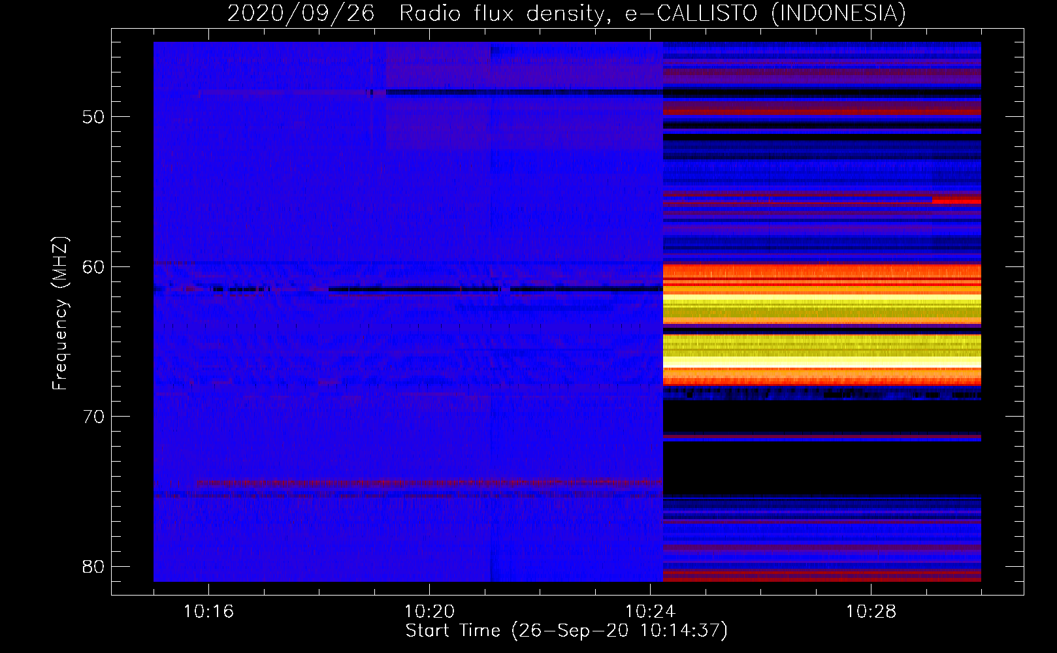Click the 50 MHz frequency tick label
The width and height of the screenshot is (1057, 653).
[93, 117]
